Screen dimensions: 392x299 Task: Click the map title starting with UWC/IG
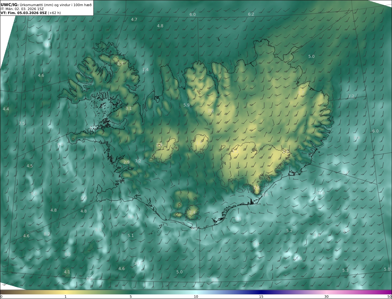pos(46,5)
